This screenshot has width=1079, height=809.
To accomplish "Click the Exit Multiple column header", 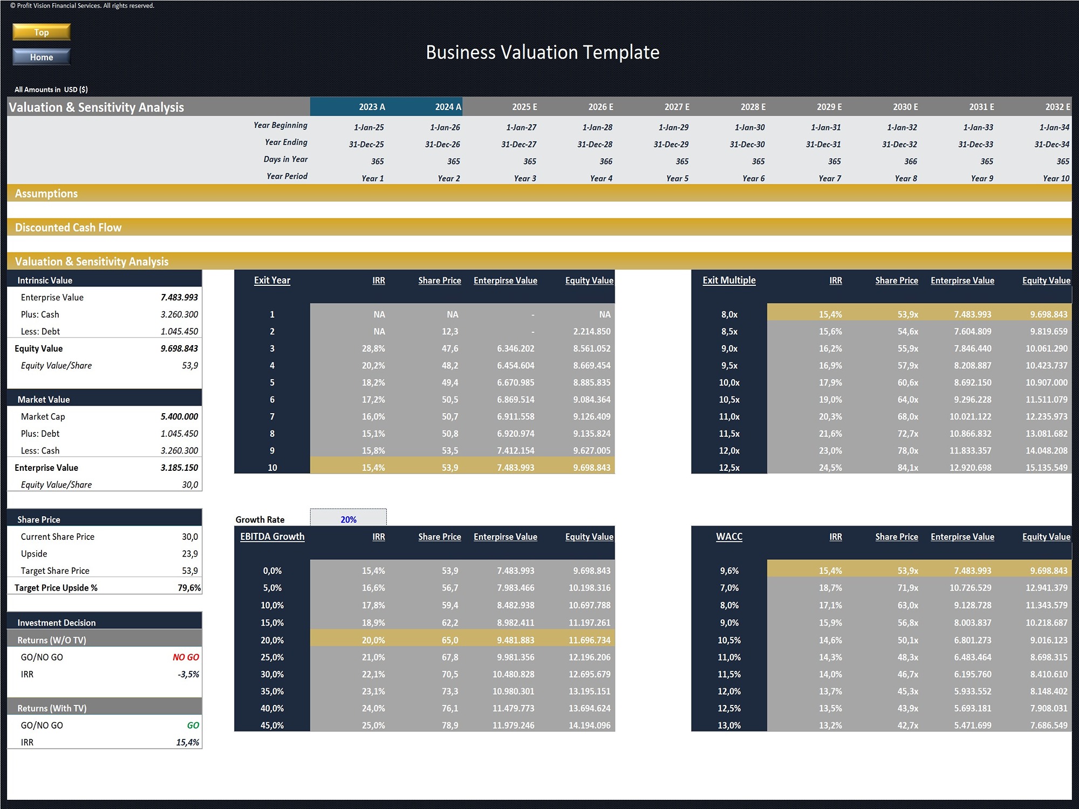I will pyautogui.click(x=729, y=280).
